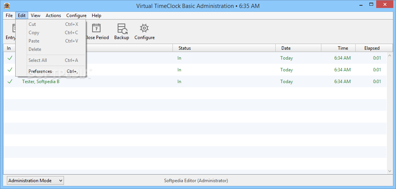
Task: Click the Status 'In' cell of the first row
Action: click(x=179, y=58)
